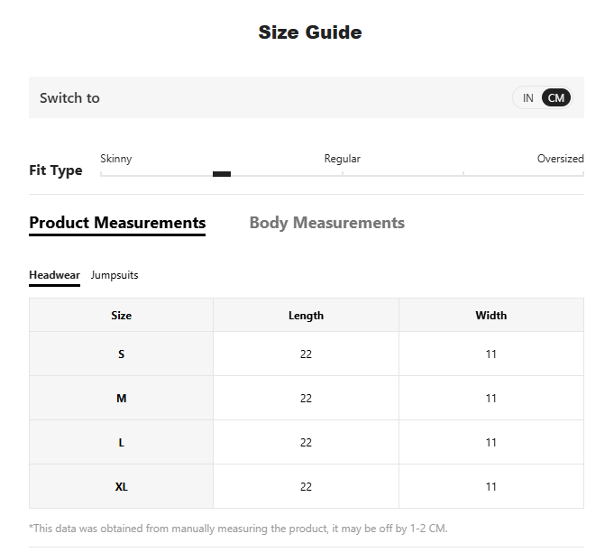Click the Size Guide heading
614x552 pixels.
[x=309, y=32]
